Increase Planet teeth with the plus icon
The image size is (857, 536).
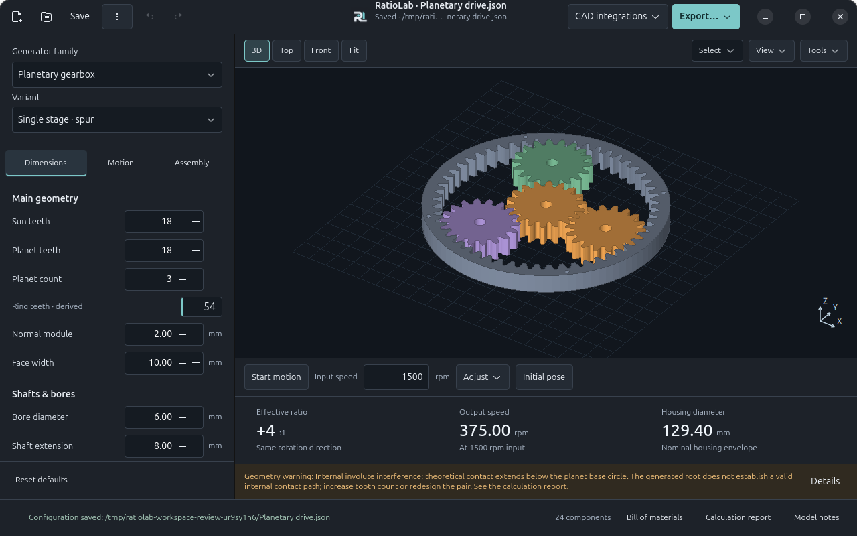point(196,251)
